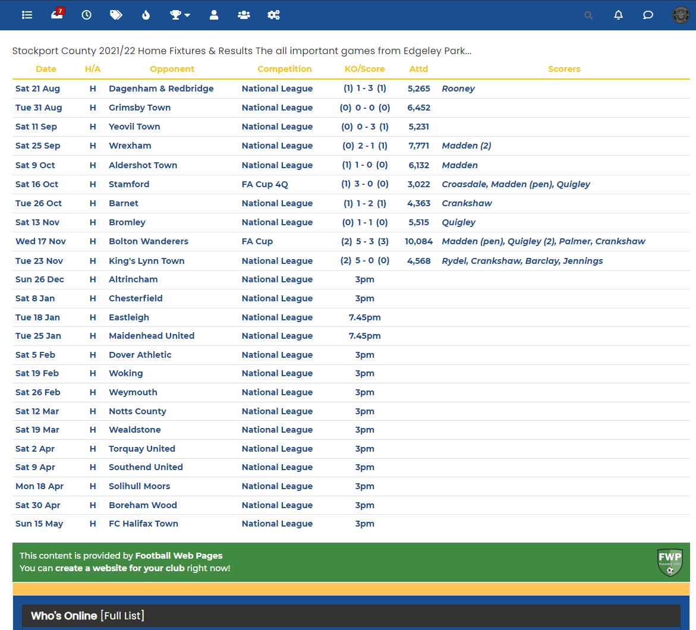This screenshot has height=630, width=696.
Task: Open the members group icon
Action: 244,15
